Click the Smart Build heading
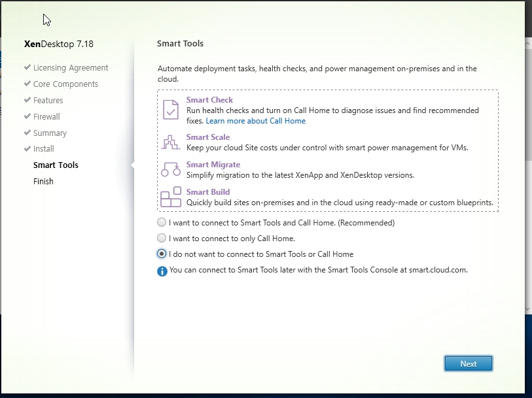Viewport: 532px width, 398px height. click(x=208, y=192)
